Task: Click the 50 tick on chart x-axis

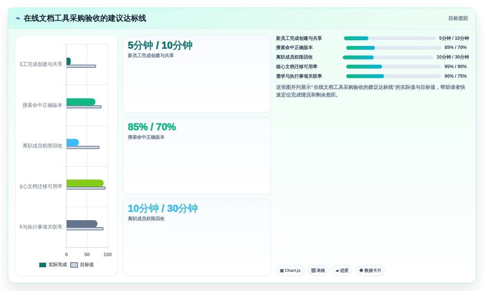Action: coord(87,255)
